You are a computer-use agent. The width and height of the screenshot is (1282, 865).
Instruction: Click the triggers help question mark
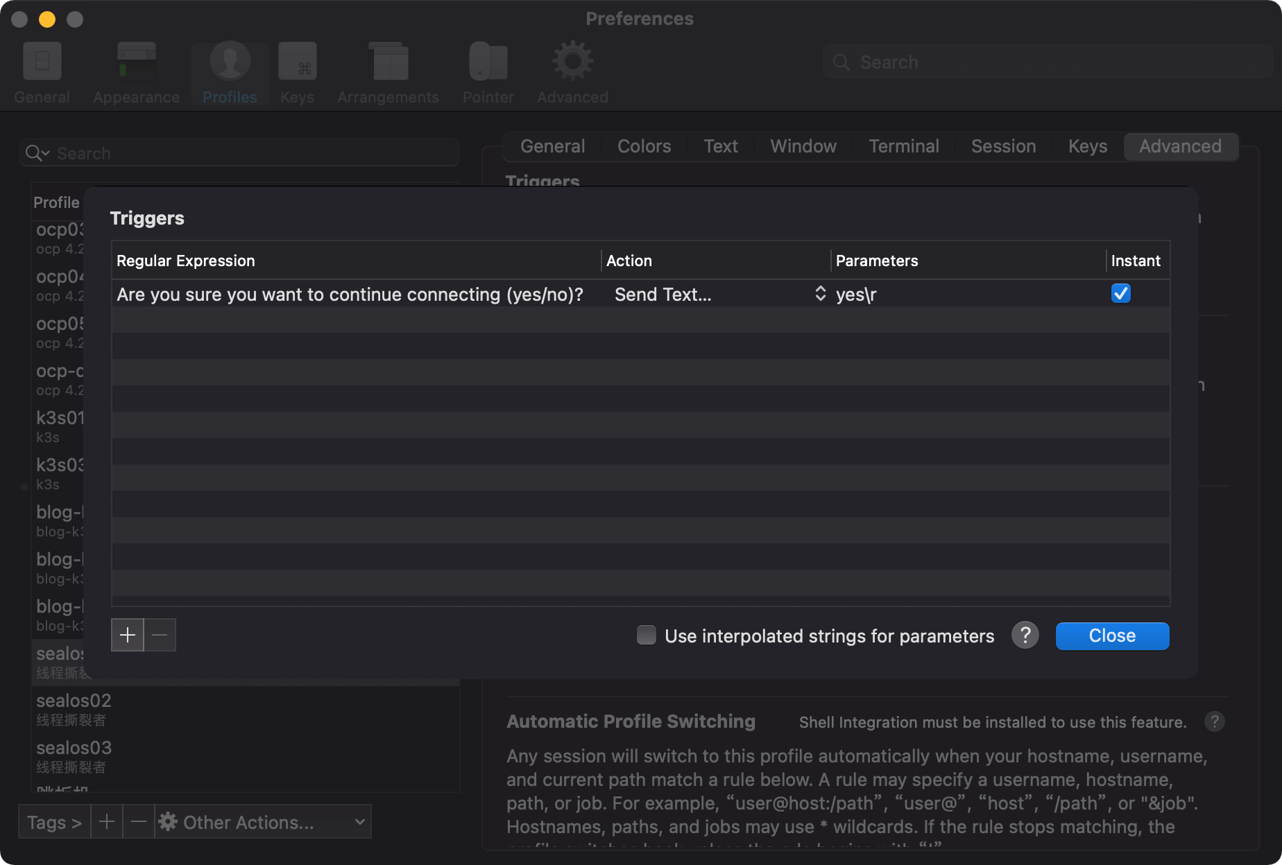[1025, 636]
